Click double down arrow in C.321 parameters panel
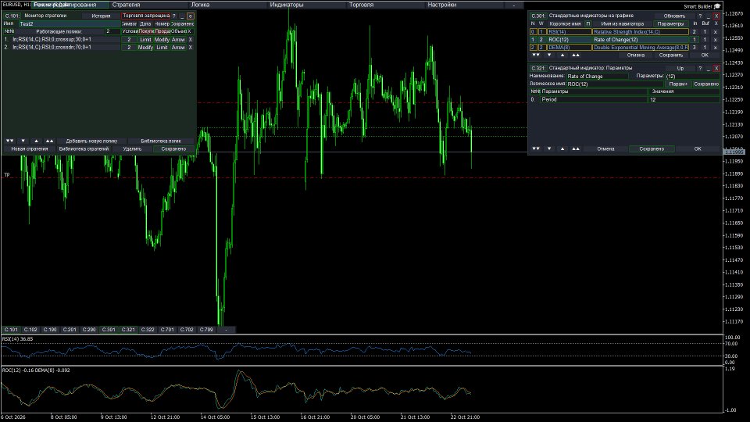 536,148
